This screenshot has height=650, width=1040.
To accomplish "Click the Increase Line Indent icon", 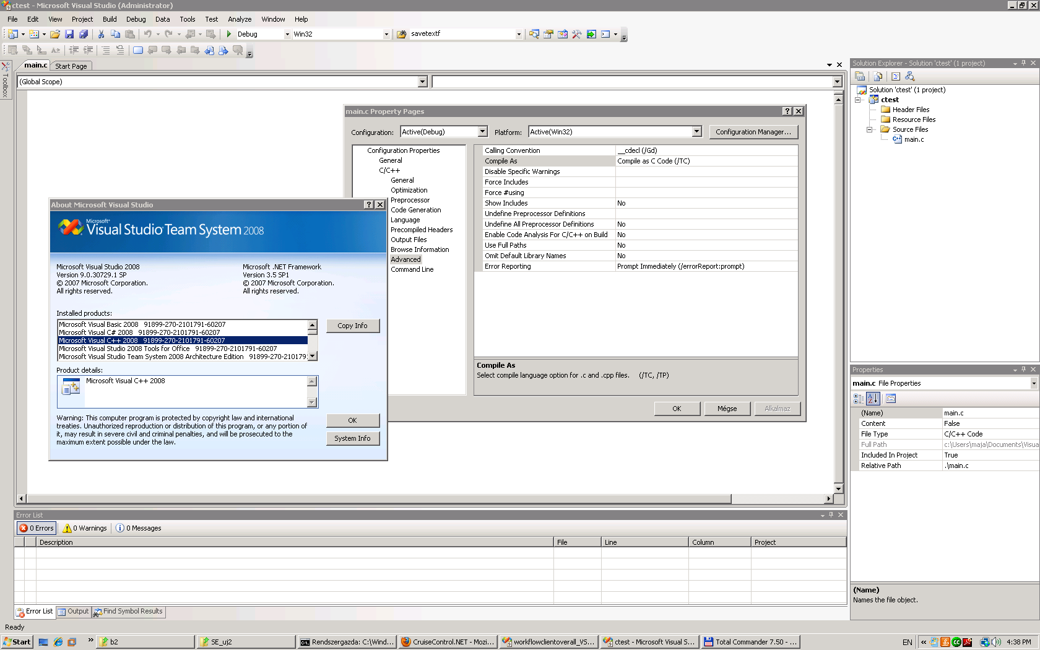I will click(x=88, y=50).
